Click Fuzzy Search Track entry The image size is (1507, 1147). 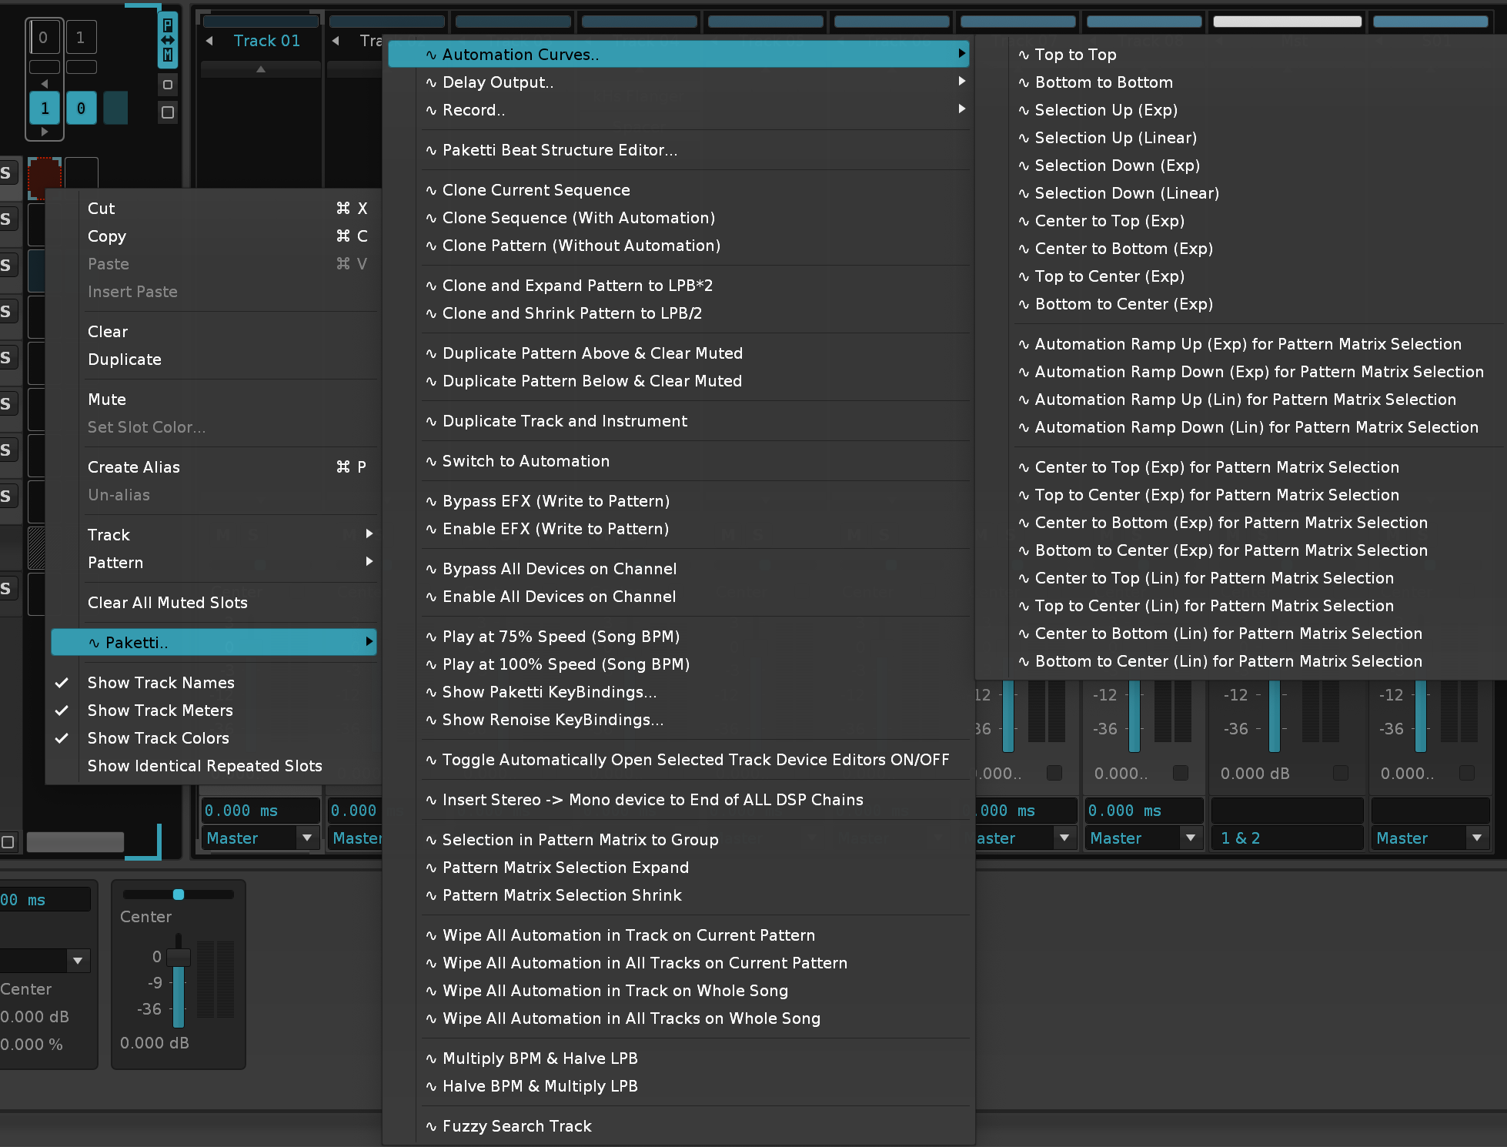pyautogui.click(x=516, y=1126)
